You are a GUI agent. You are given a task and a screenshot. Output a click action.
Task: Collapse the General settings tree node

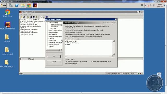point(47,23)
